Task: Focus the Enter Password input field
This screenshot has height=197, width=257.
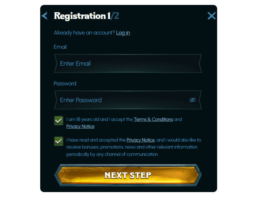Action: pos(122,100)
